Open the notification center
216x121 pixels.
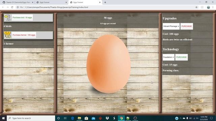point(212,118)
